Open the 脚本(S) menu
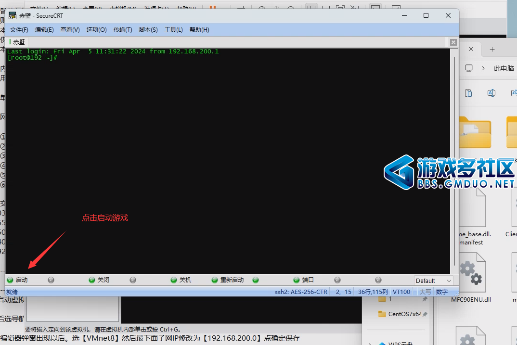The height and width of the screenshot is (345, 517). pos(148,30)
